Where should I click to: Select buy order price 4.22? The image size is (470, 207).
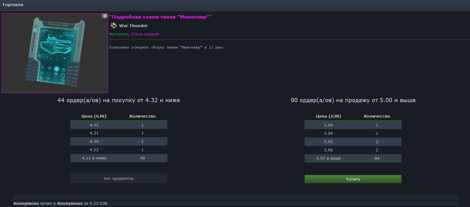[94, 150]
